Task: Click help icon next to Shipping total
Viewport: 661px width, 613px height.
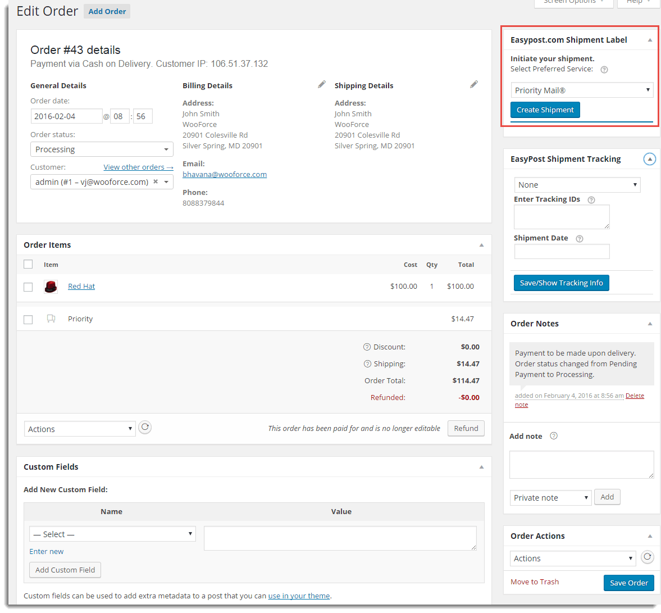Action: pyautogui.click(x=367, y=364)
